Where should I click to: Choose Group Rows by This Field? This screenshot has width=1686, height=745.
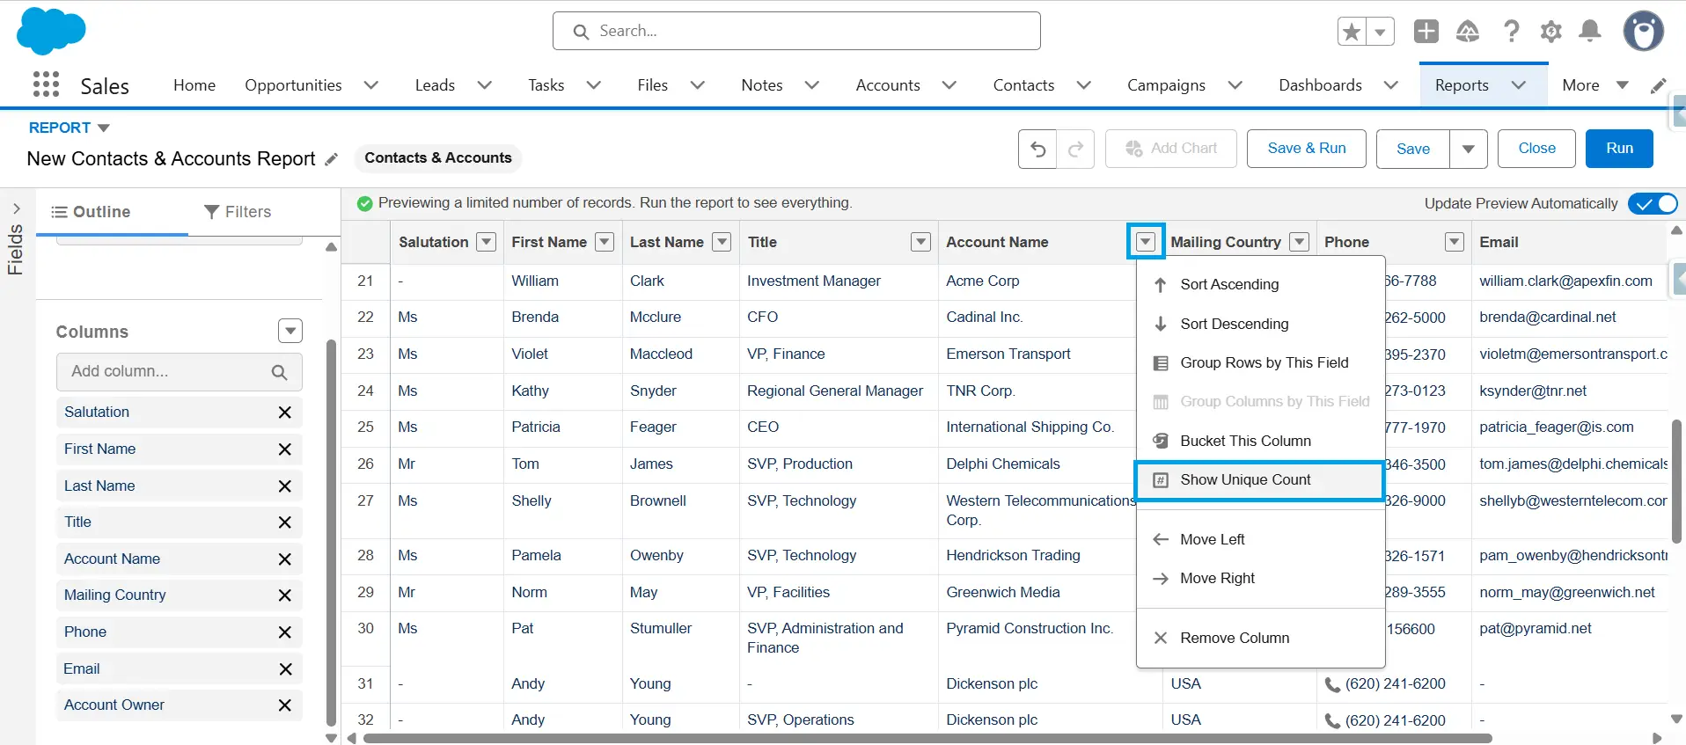coord(1261,363)
